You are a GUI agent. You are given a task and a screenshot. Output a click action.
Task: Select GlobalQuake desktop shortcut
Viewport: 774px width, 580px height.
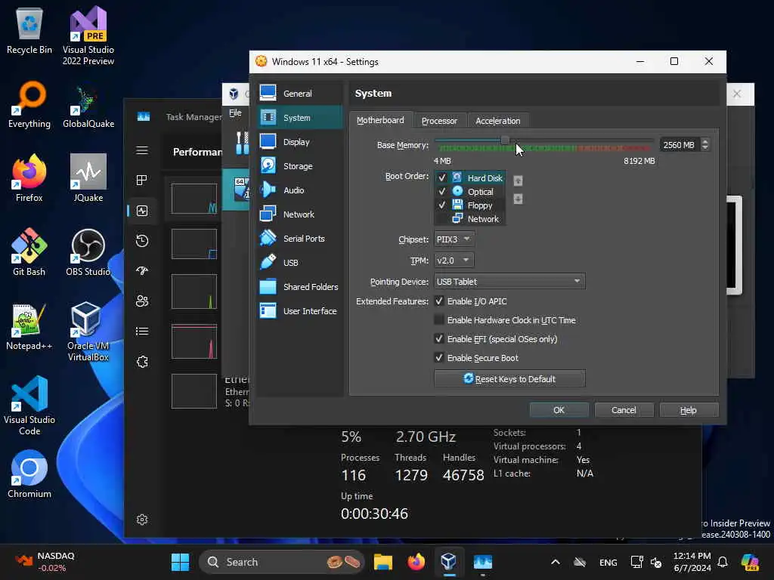88,107
